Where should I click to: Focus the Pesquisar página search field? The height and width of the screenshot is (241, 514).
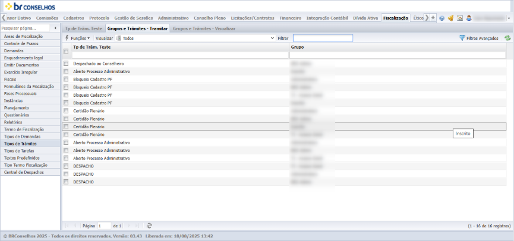25,28
